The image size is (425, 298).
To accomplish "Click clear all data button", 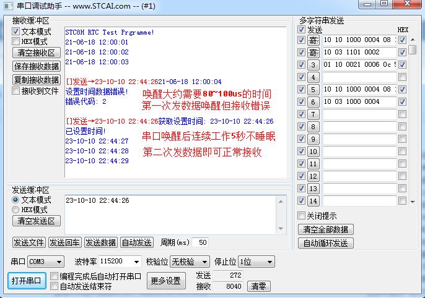I will 325,229.
